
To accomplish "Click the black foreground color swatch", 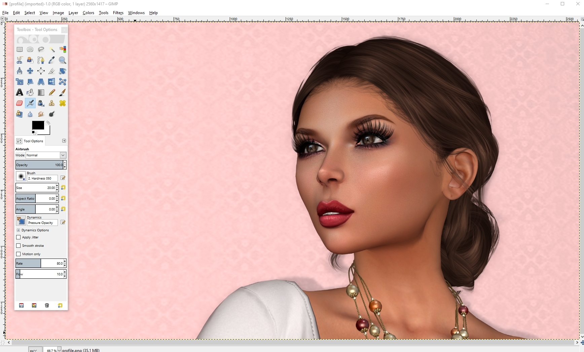I will pos(38,125).
